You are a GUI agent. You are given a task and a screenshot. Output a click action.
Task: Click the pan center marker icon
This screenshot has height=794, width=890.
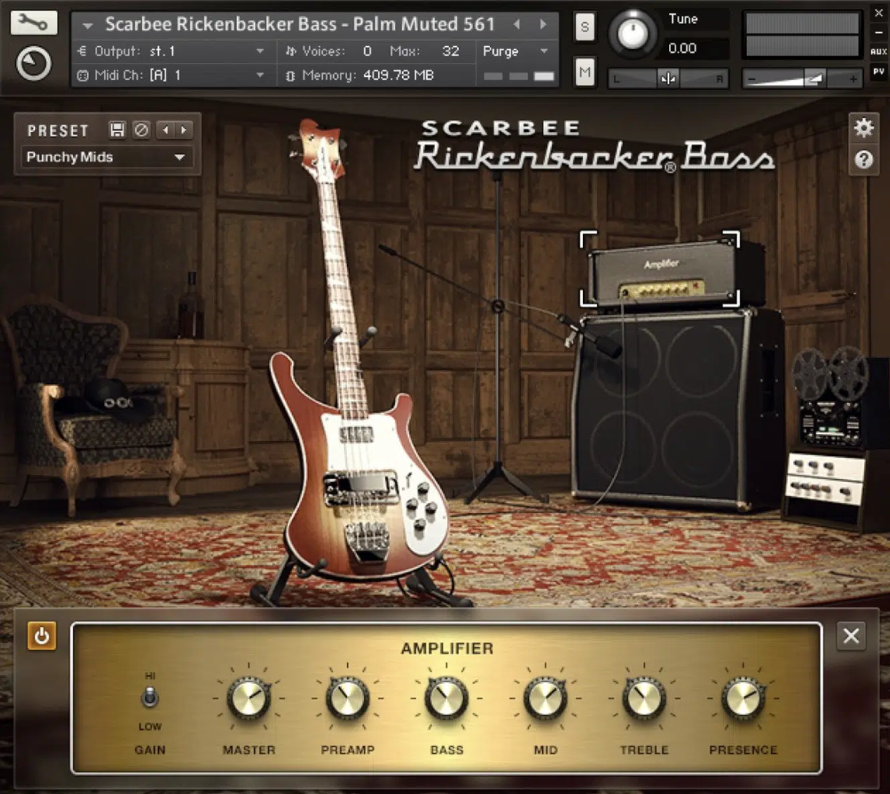668,78
